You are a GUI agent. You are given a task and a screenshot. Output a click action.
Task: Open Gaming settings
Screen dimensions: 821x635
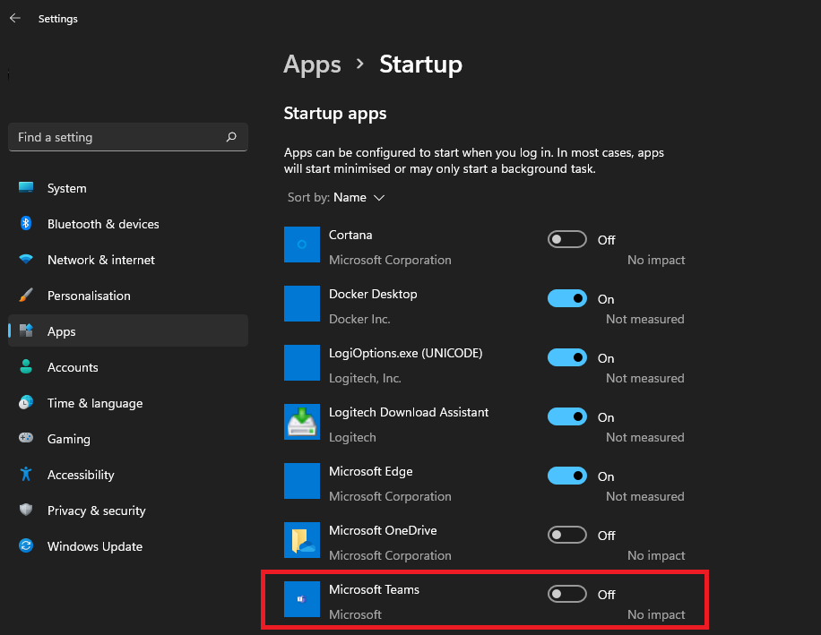click(x=128, y=439)
